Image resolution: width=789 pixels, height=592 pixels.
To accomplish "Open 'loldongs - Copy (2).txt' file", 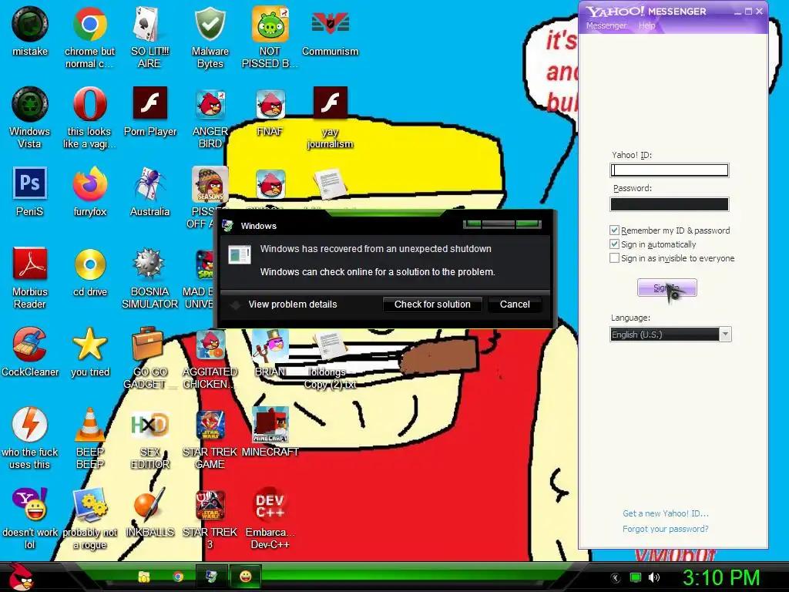I will pyautogui.click(x=330, y=345).
